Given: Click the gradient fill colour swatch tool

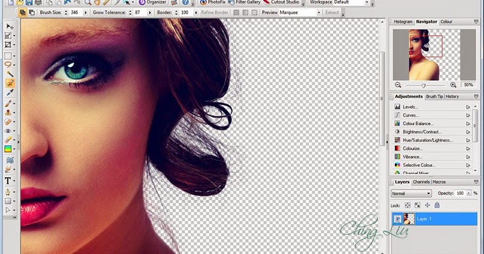Looking at the screenshot, I should pos(8,149).
